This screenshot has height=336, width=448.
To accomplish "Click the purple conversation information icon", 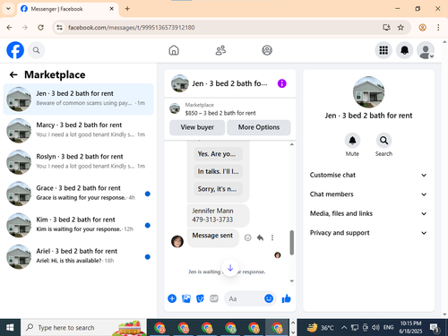I will pyautogui.click(x=281, y=83).
